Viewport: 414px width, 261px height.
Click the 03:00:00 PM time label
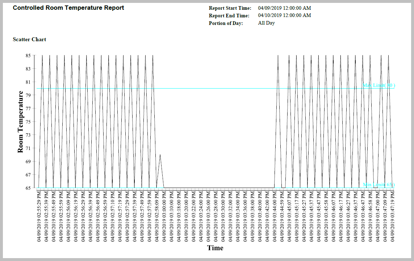[x=164, y=217]
